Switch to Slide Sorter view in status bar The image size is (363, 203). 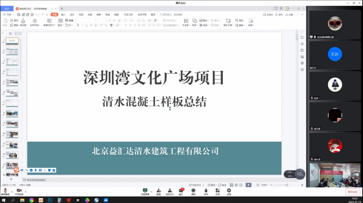coord(236,185)
